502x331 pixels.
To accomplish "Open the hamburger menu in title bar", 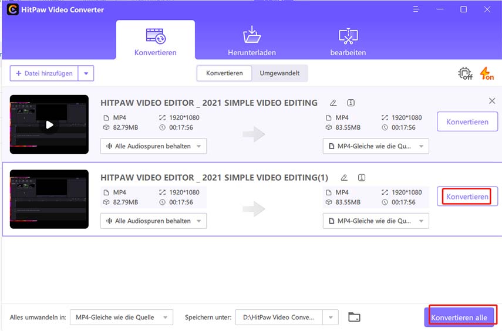I will coord(418,9).
